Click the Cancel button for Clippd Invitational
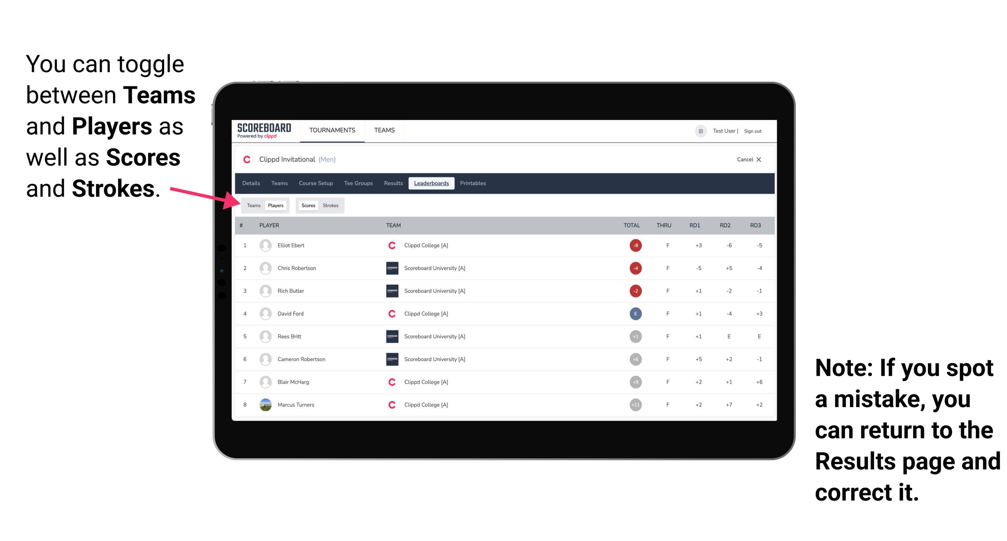 click(x=745, y=159)
